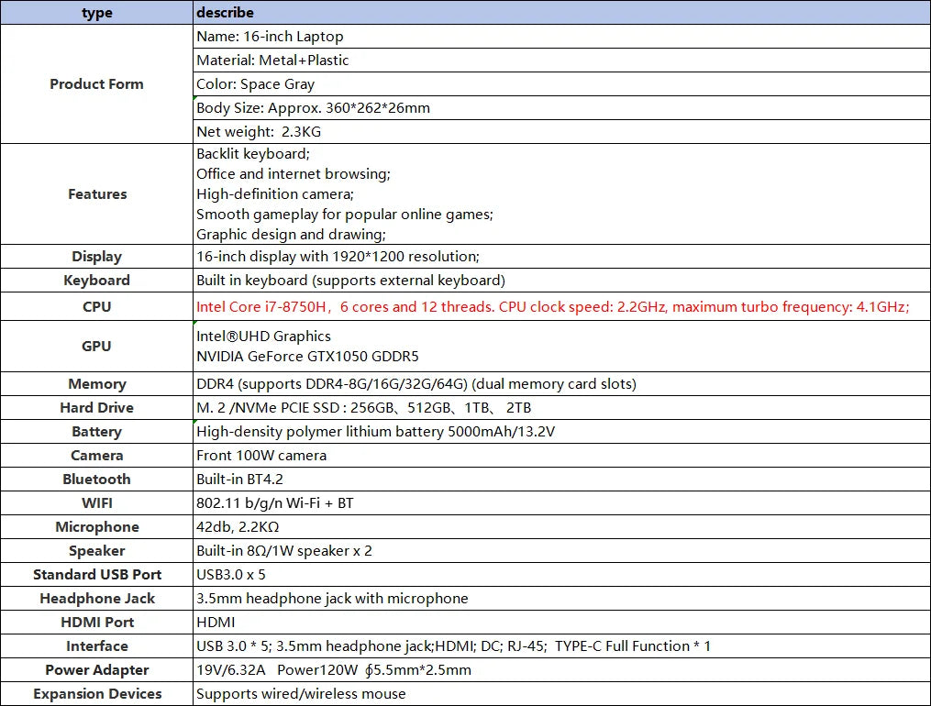Screen dimensions: 931x706
Task: Click the 'USB3.0 x 5' cell
Action: pyautogui.click(x=231, y=575)
